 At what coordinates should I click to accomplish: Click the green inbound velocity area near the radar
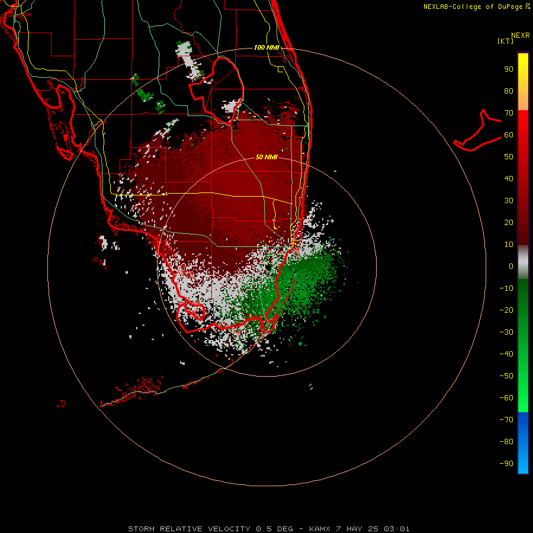coord(299,282)
